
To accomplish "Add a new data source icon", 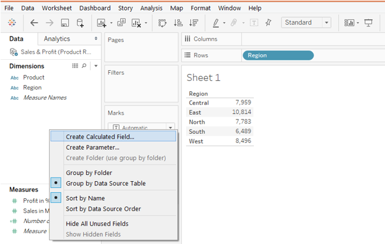I will coord(80,23).
